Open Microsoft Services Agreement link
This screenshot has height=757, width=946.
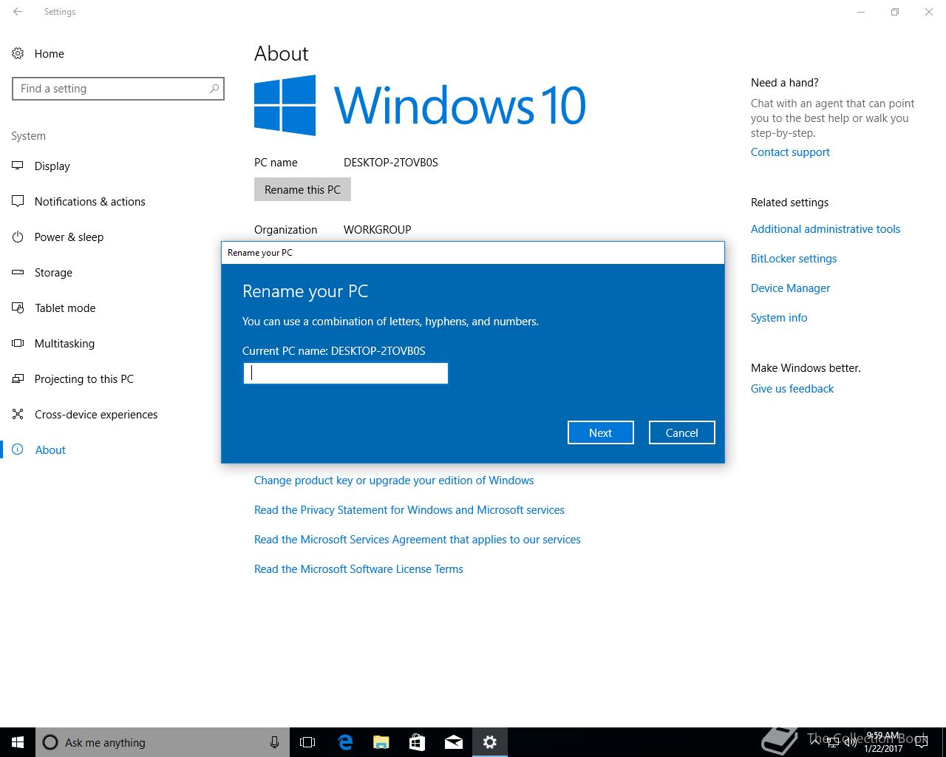click(418, 540)
